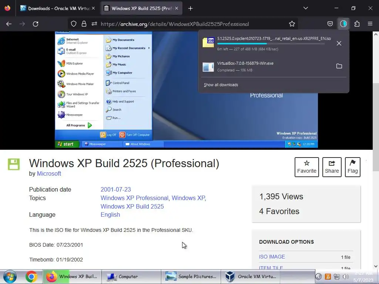Close the Windows XP Build 2525 tab

click(x=177, y=9)
